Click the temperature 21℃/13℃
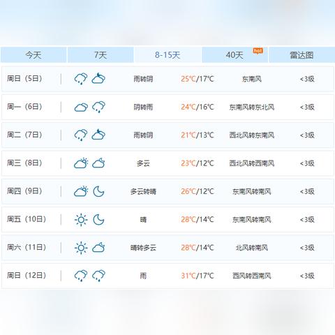 coord(198,135)
